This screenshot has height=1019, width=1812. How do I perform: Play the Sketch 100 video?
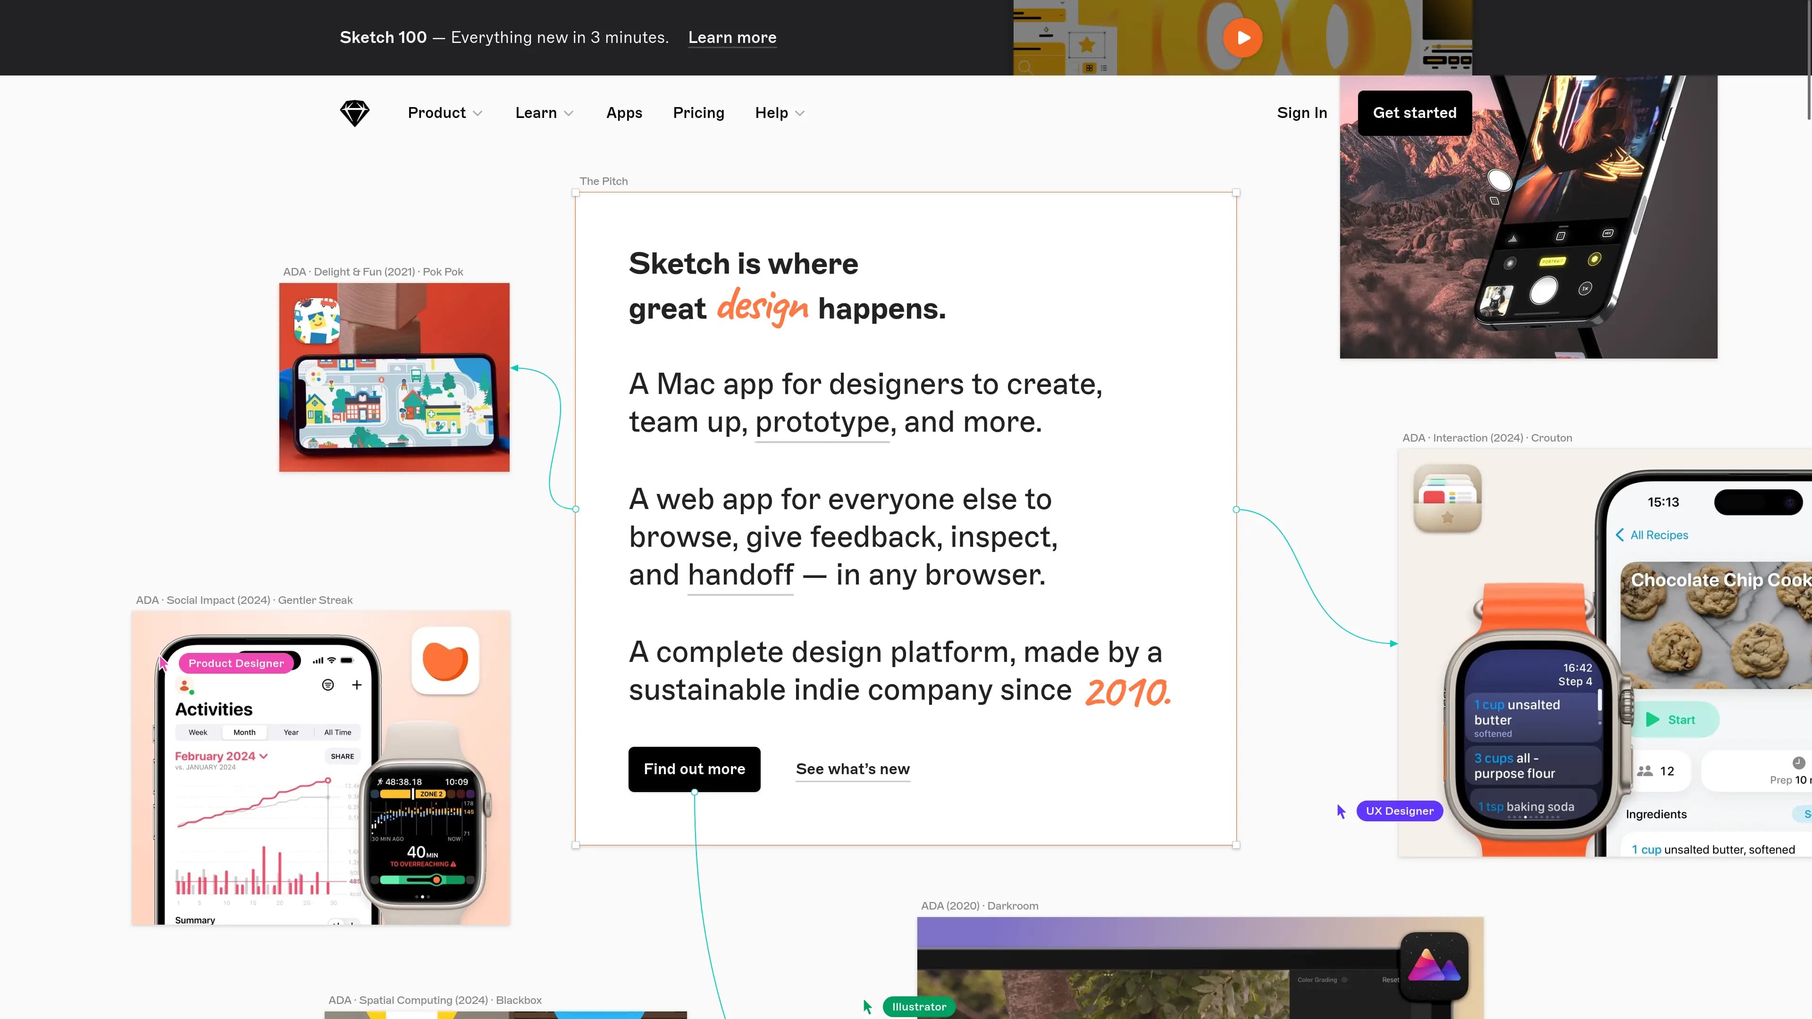(x=1243, y=37)
